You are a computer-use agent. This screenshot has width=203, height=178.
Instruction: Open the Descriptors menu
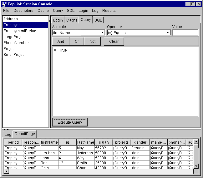tap(23, 11)
